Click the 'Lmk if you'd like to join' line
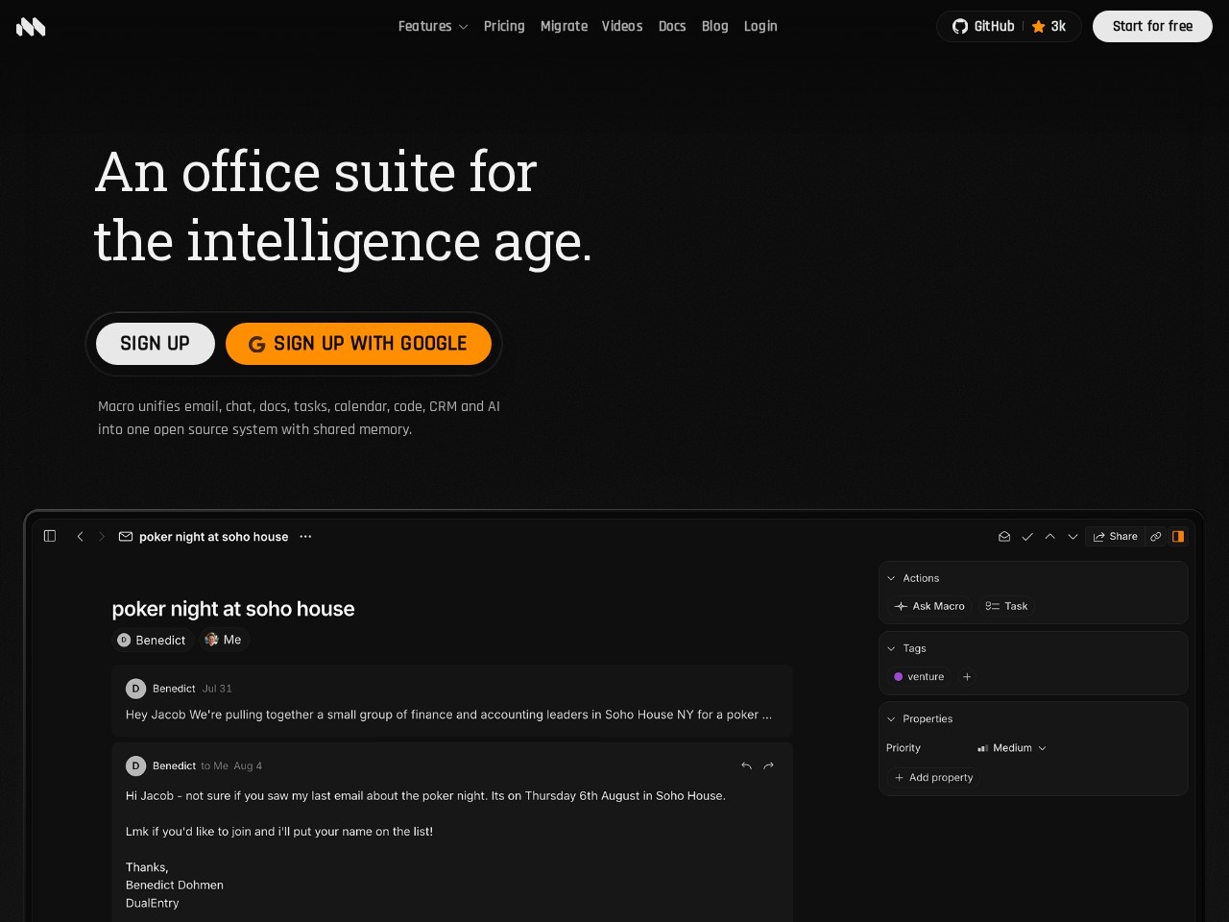Image resolution: width=1229 pixels, height=922 pixels. tap(279, 832)
